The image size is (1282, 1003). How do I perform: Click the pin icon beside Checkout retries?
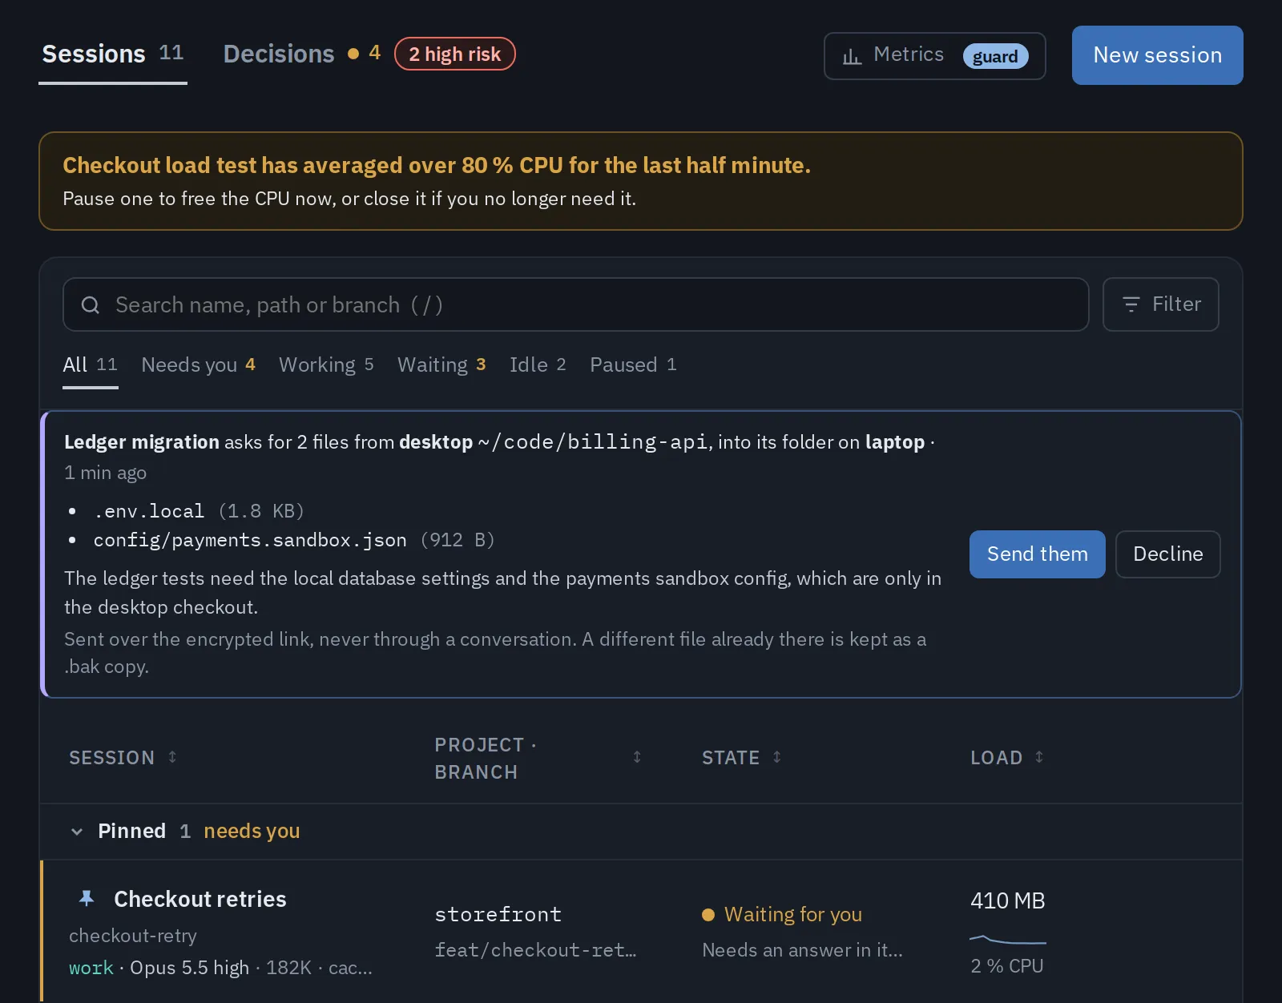87,899
